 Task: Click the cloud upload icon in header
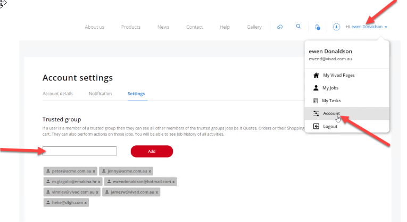tap(280, 27)
